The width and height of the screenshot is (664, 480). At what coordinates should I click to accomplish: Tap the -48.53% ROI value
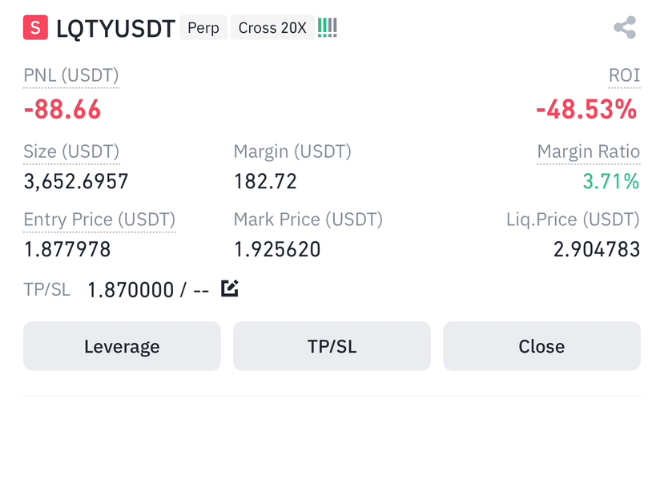click(x=587, y=109)
